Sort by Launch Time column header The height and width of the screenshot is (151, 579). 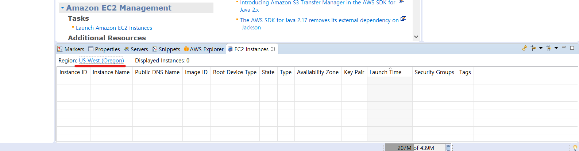point(390,72)
